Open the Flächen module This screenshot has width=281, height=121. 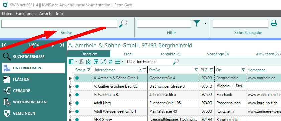[x=33, y=79]
